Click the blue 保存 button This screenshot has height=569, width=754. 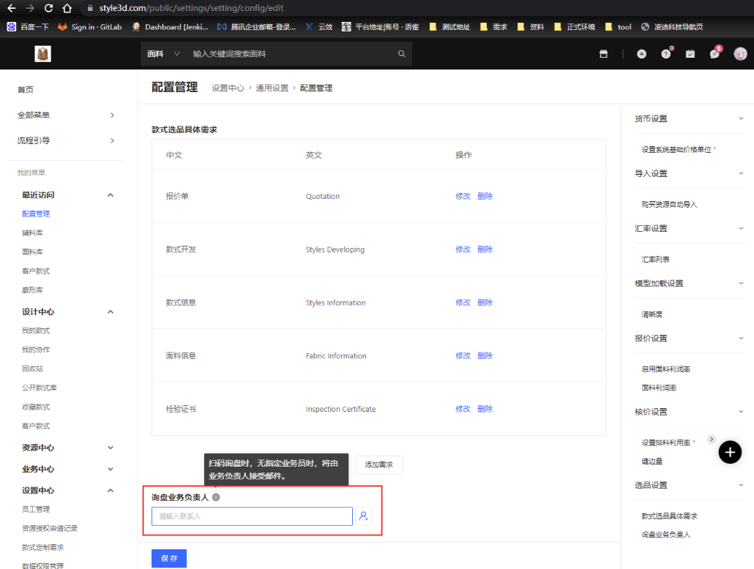click(169, 558)
